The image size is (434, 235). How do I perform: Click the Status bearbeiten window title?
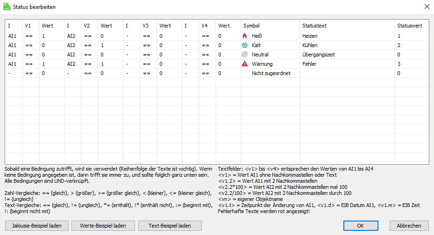pos(34,7)
